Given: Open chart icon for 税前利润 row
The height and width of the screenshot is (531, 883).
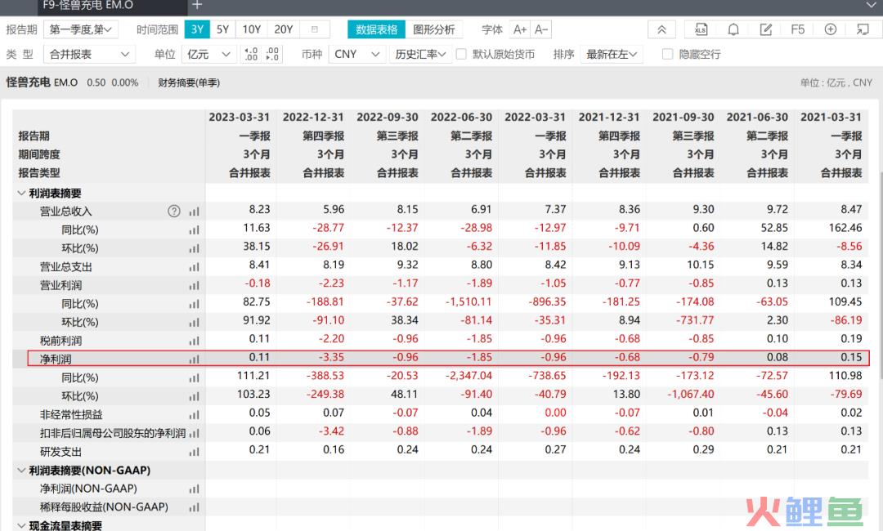Looking at the screenshot, I should [x=195, y=341].
